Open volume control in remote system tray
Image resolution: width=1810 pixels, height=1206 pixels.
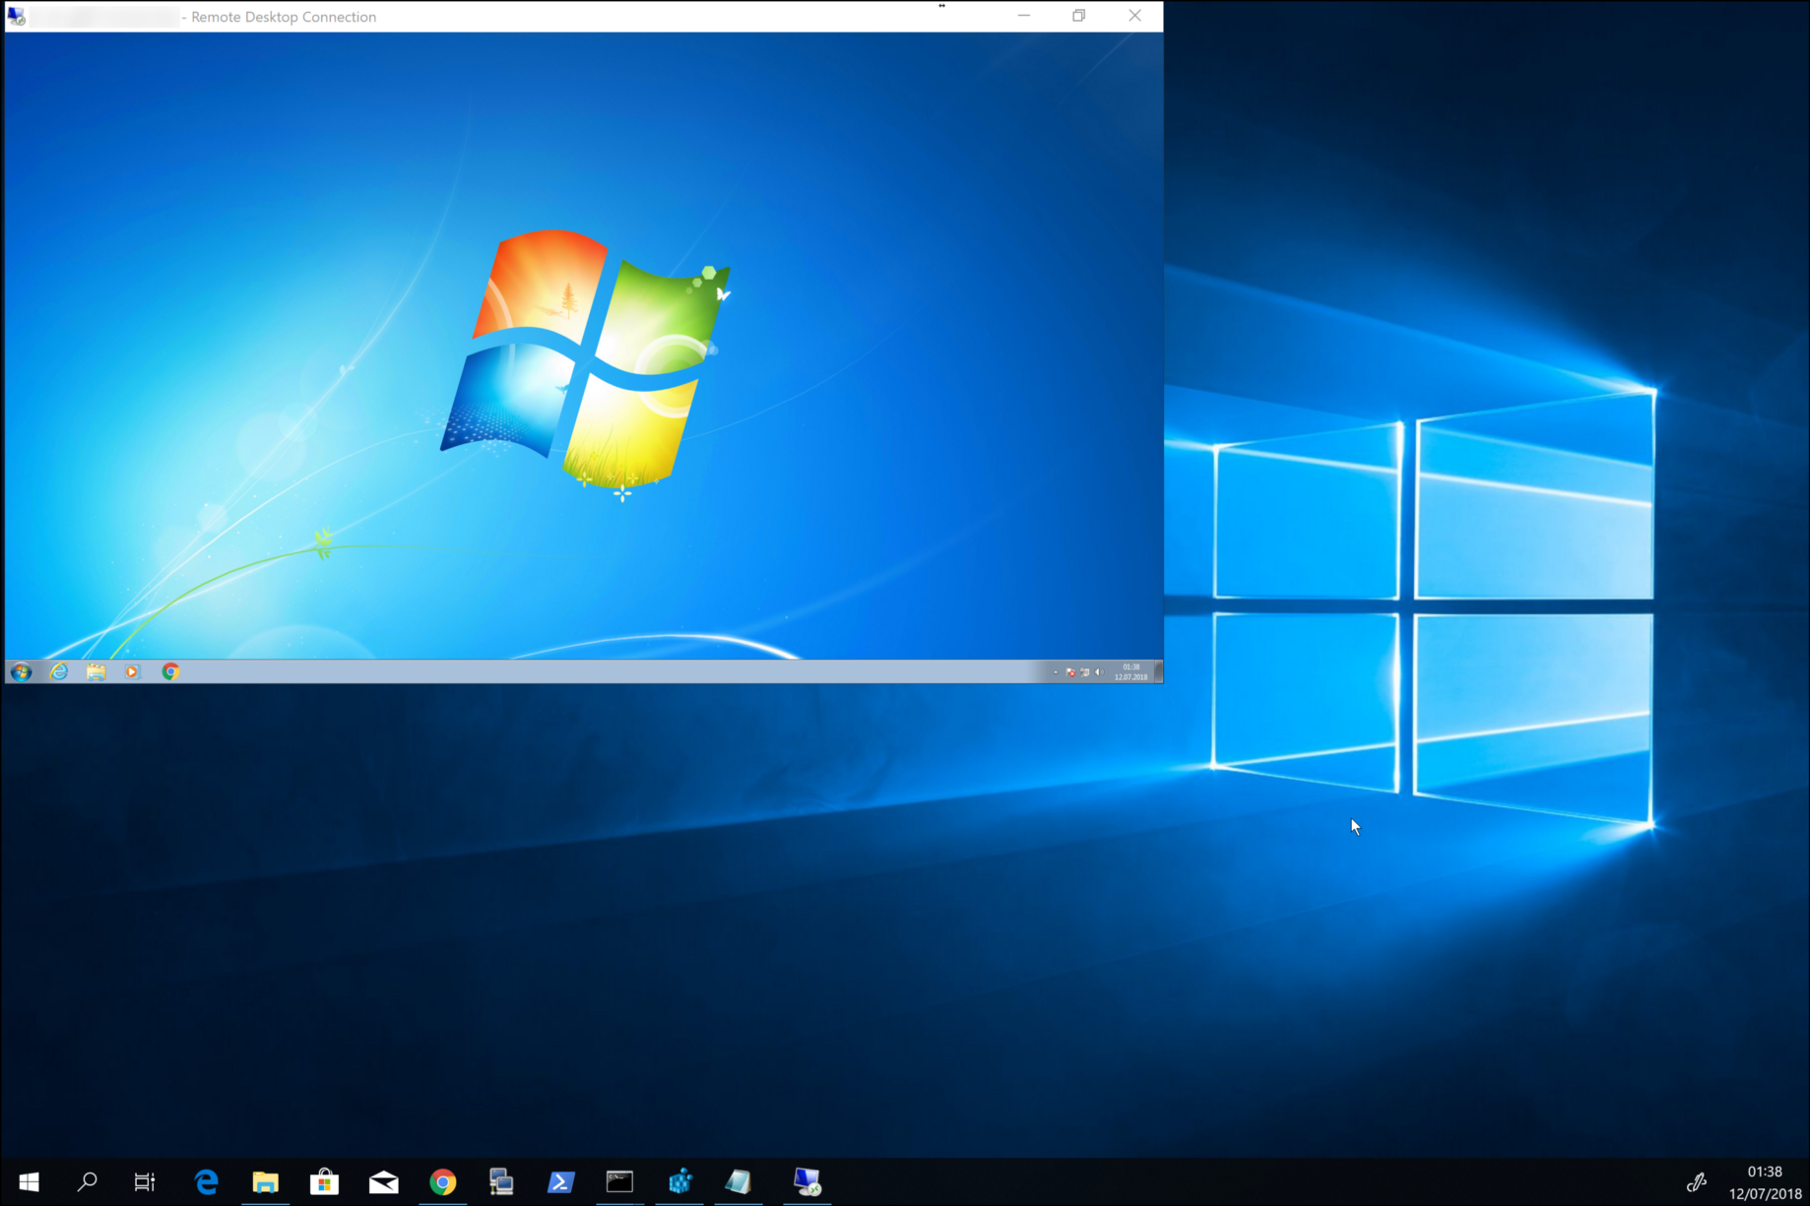[x=1099, y=672]
